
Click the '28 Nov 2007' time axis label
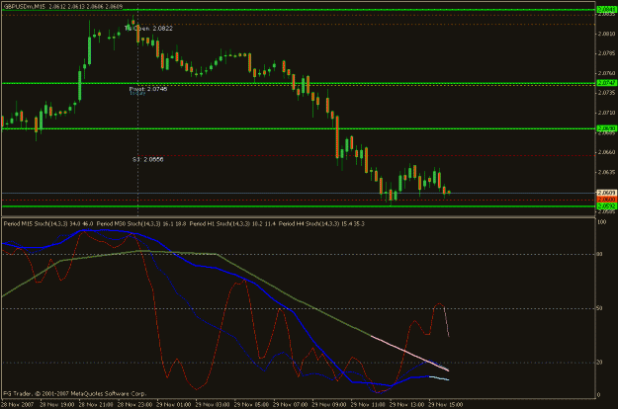[18, 405]
